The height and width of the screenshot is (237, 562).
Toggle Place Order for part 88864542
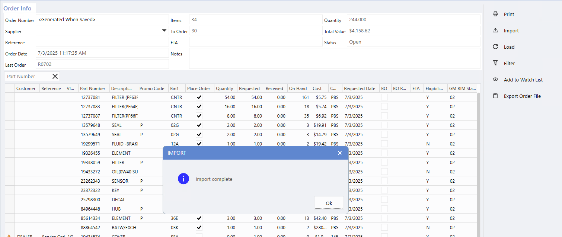[x=199, y=227]
